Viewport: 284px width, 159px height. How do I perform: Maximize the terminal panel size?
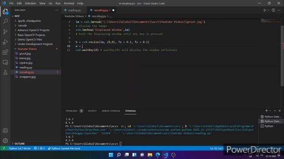click(275, 111)
